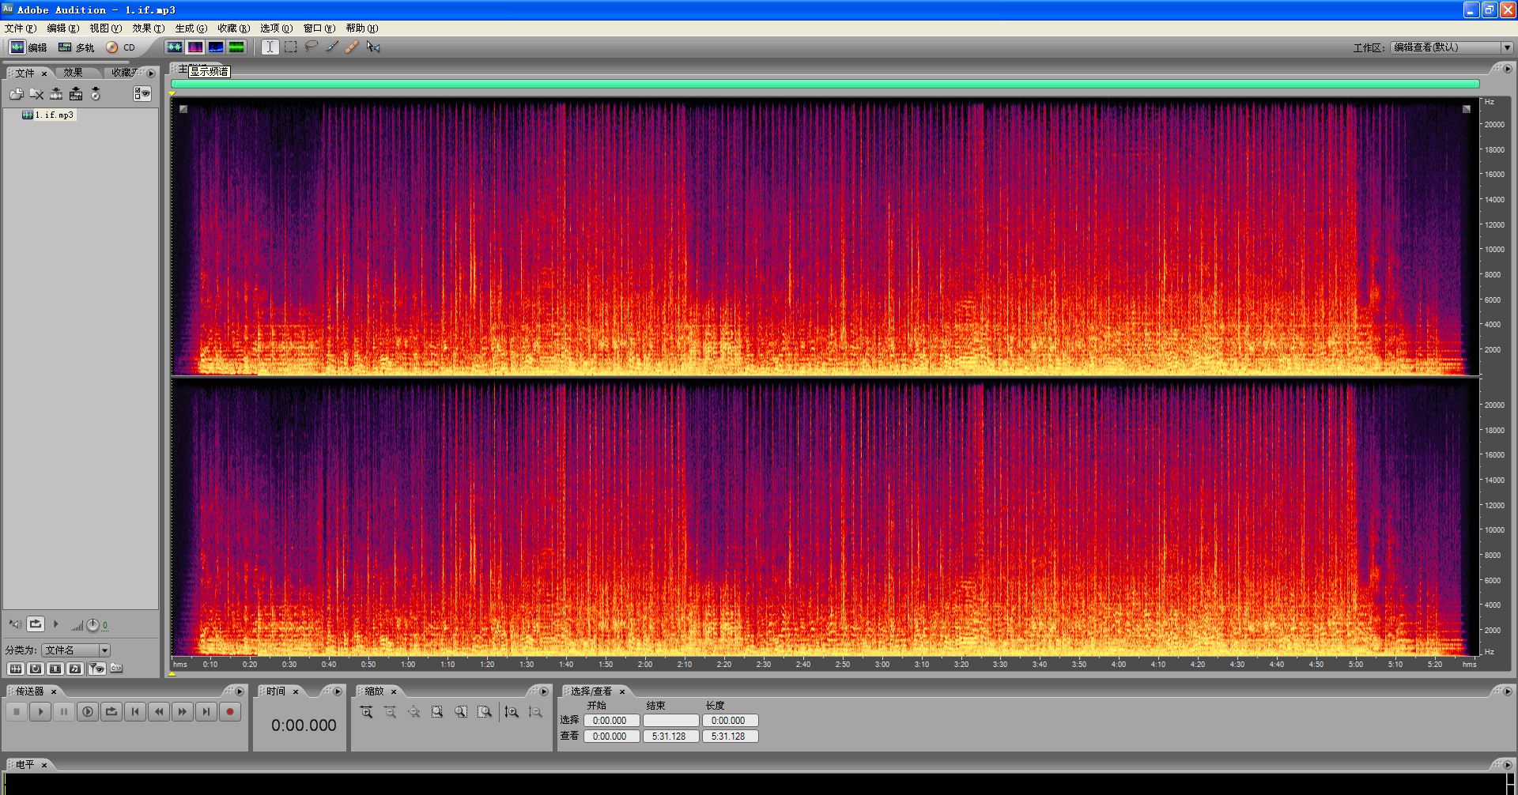Switch to Multitrack view (多轨)
This screenshot has height=795, width=1518.
point(77,47)
